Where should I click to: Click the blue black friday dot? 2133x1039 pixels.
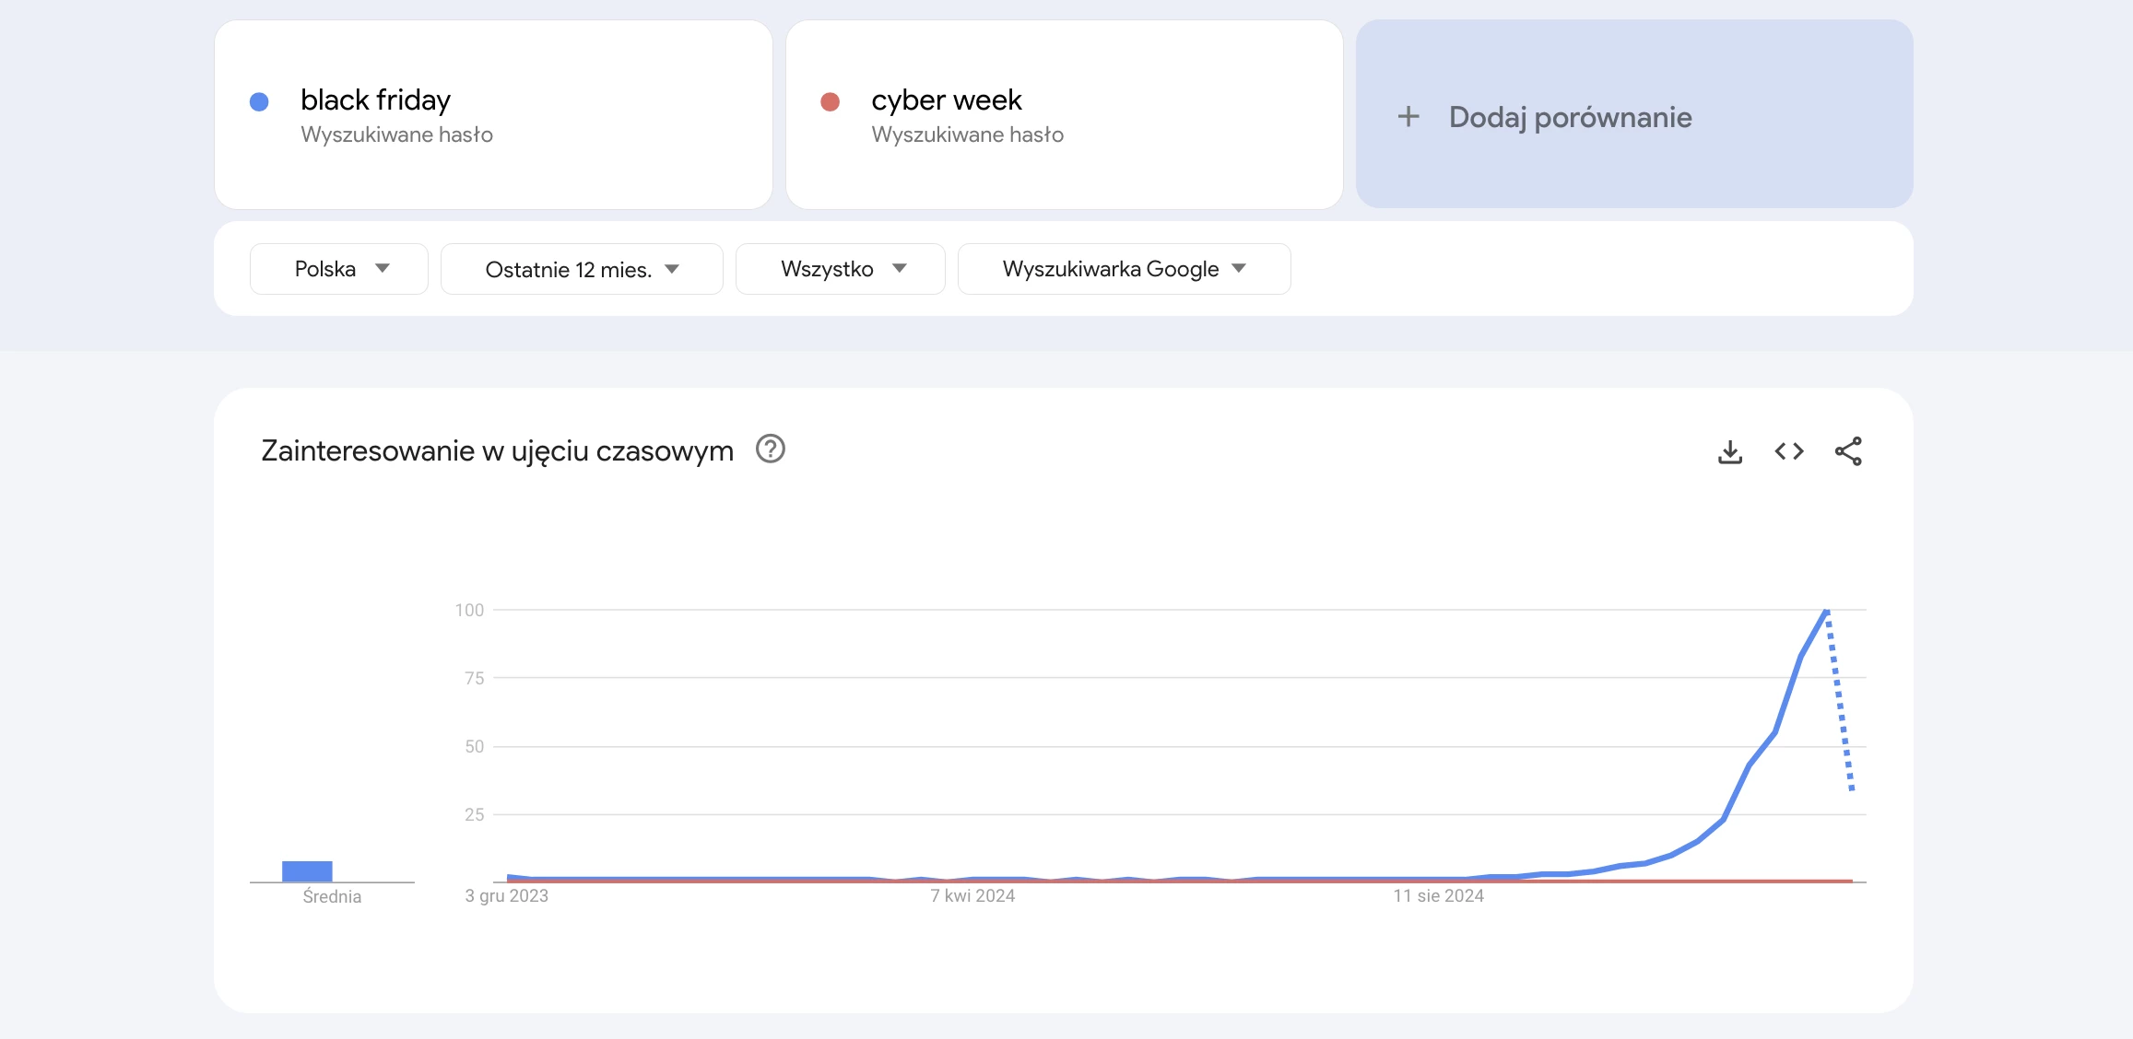coord(259,101)
